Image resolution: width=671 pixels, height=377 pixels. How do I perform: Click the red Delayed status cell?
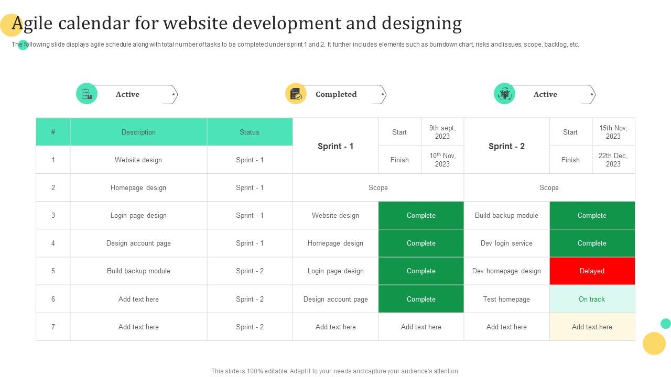click(592, 271)
